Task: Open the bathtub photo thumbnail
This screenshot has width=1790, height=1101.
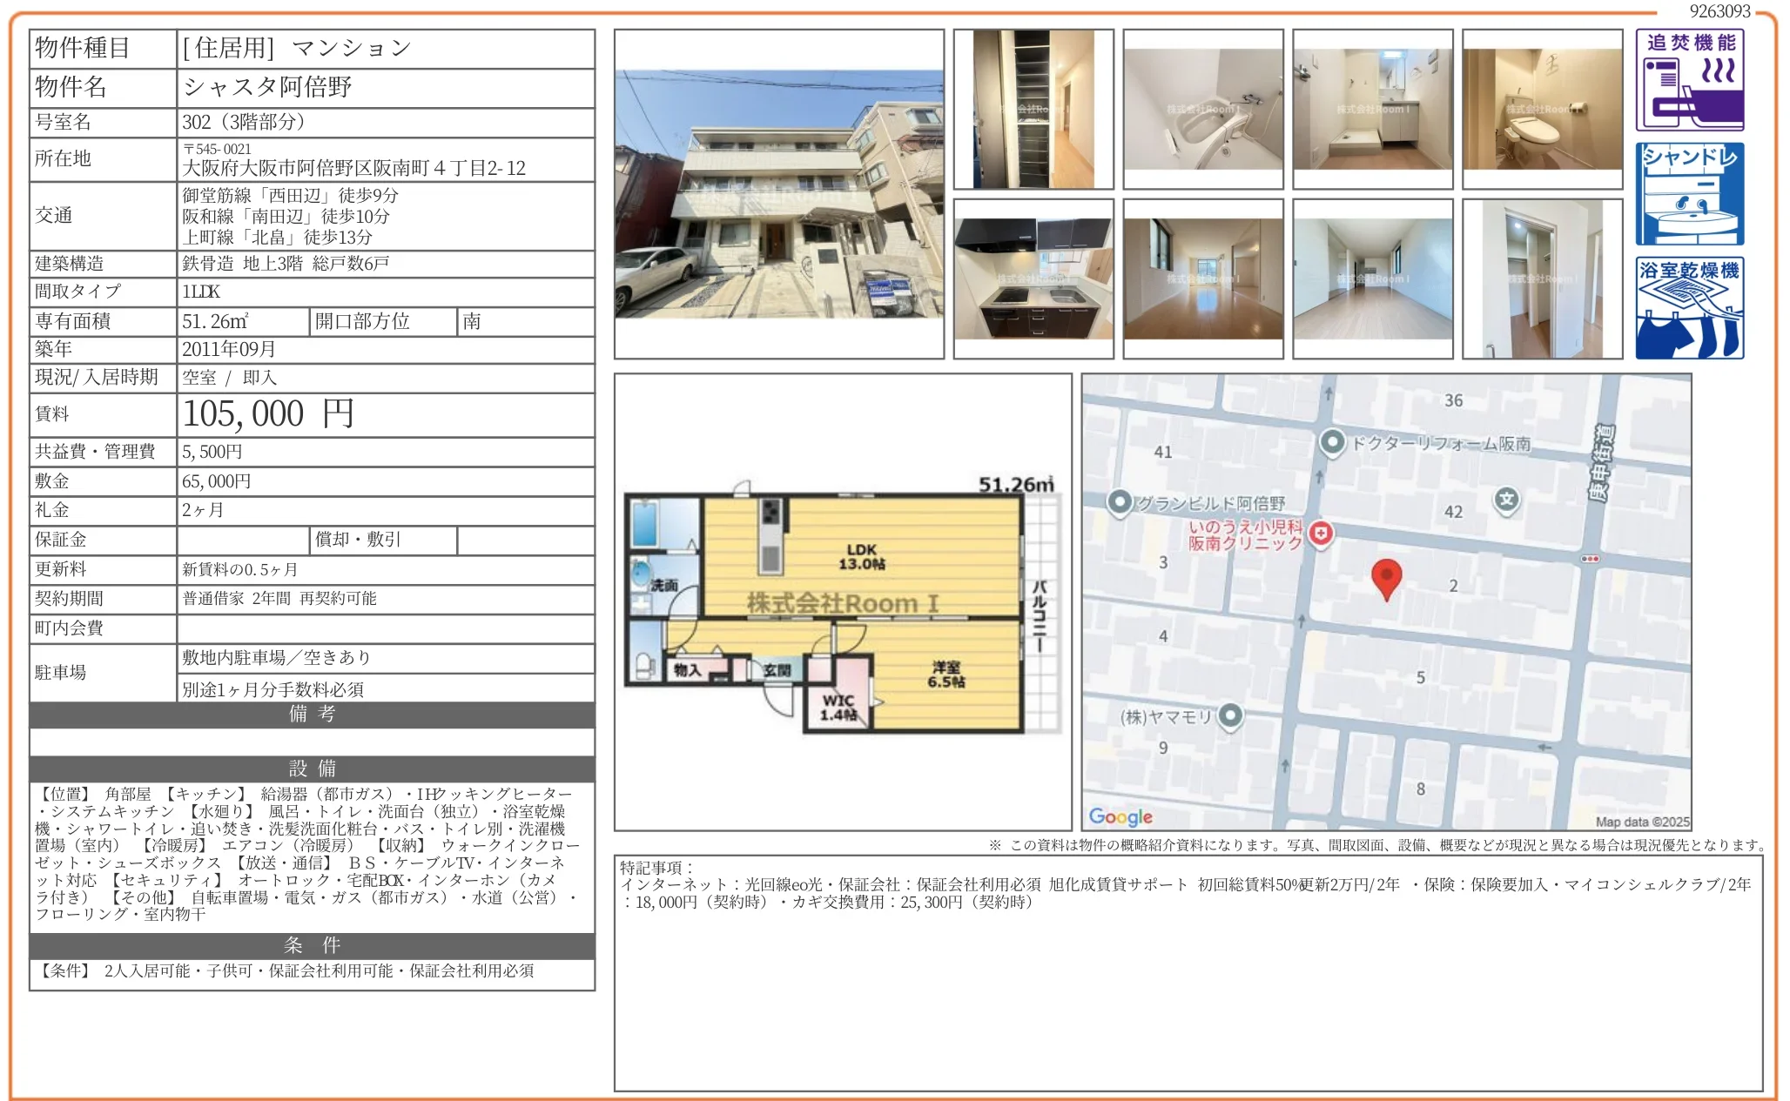Action: point(1202,109)
